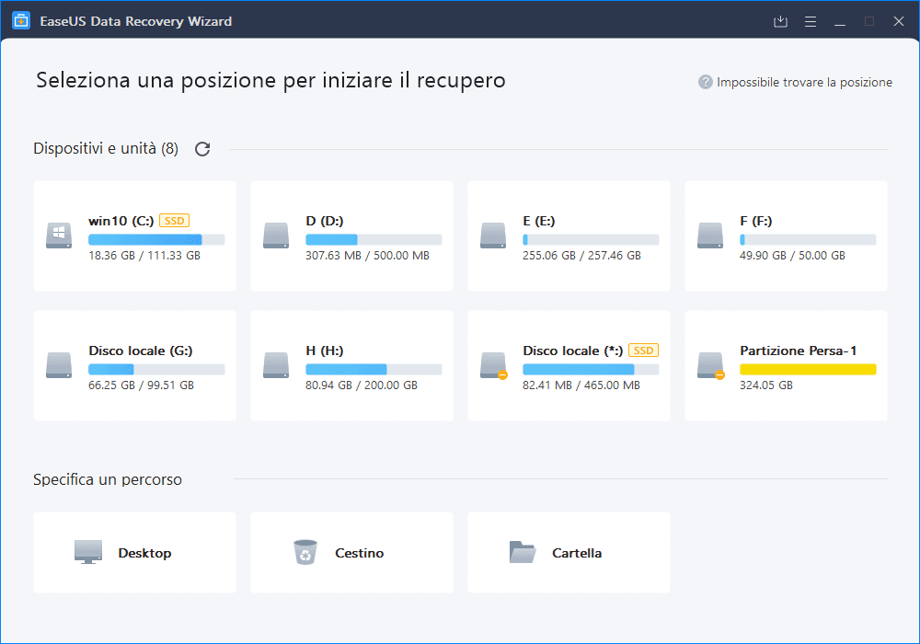Viewport: 920px width, 644px height.
Task: Click the SSD badge on Disco locale (*:)
Action: tap(644, 351)
